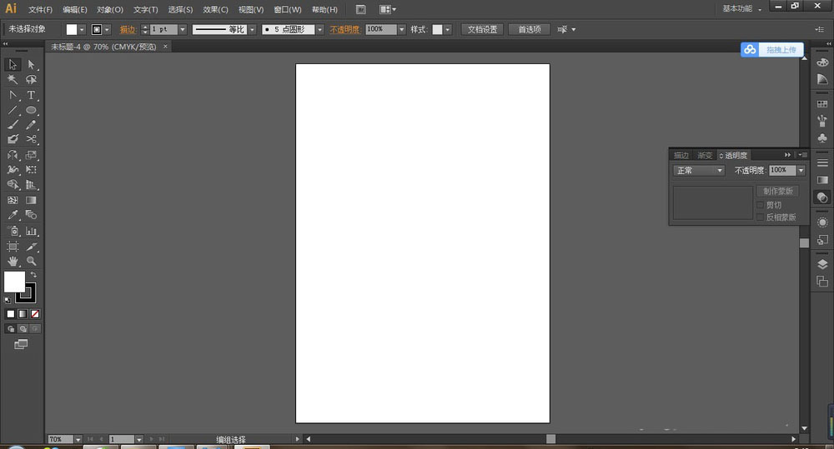The height and width of the screenshot is (449, 834).
Task: Choose the Zoom magnifier tool
Action: point(31,261)
